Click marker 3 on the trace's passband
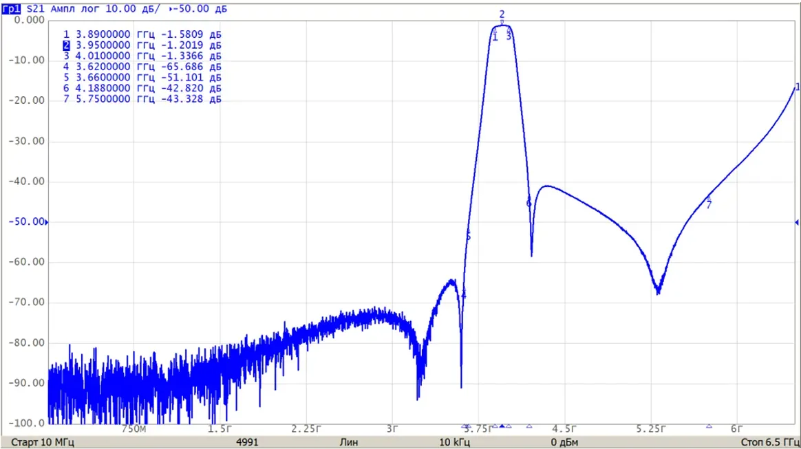801x449 pixels. click(509, 34)
